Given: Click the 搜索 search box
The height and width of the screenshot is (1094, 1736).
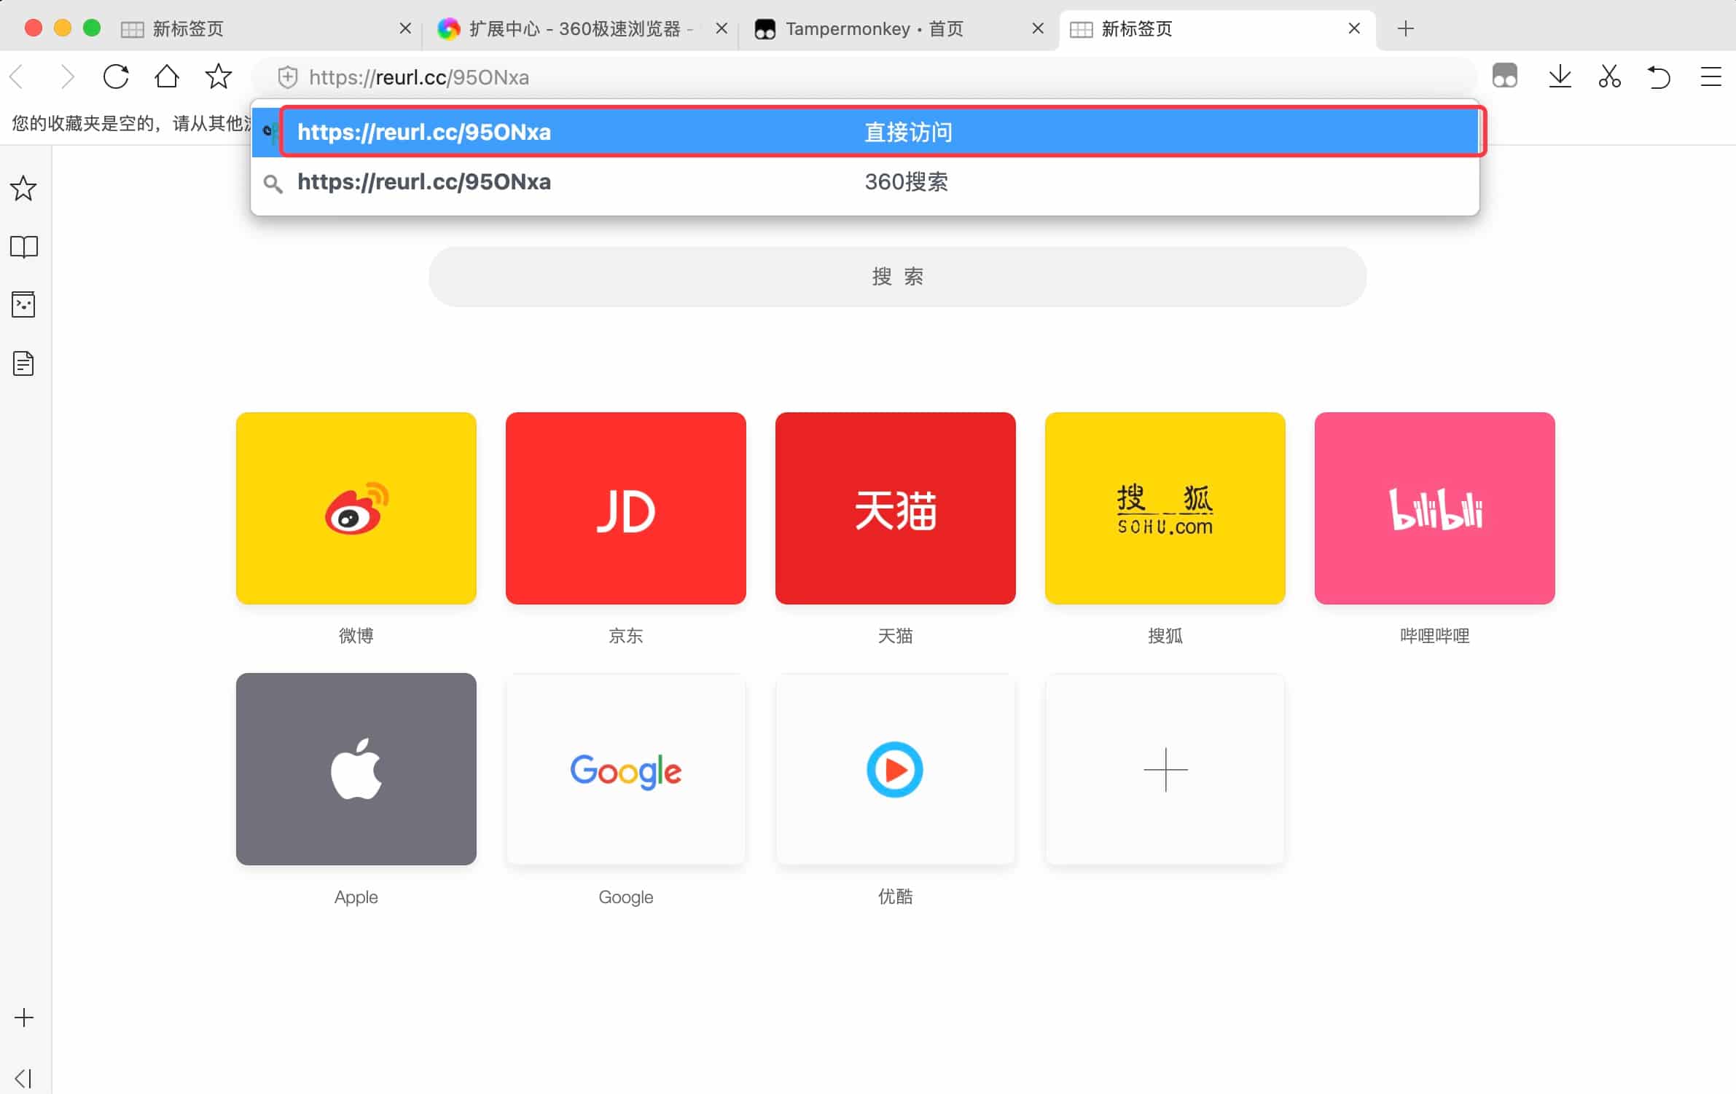Looking at the screenshot, I should click(896, 277).
